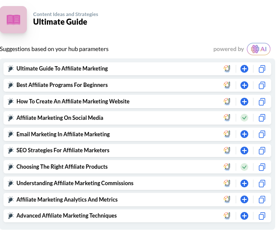Add 'SEO Strategies For Affiliate Marketers' via plus

coord(244,151)
